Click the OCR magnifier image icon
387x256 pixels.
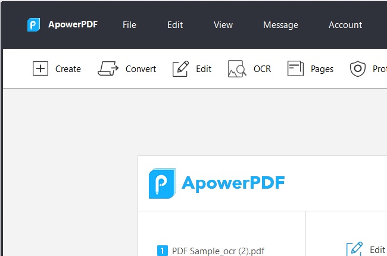point(237,68)
